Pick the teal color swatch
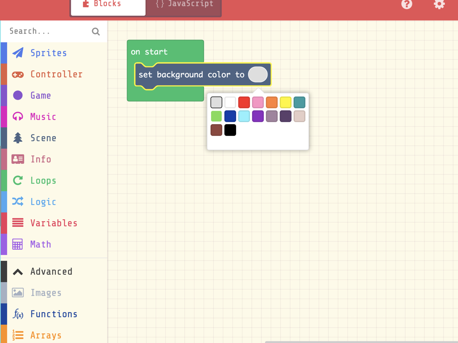 (299, 102)
